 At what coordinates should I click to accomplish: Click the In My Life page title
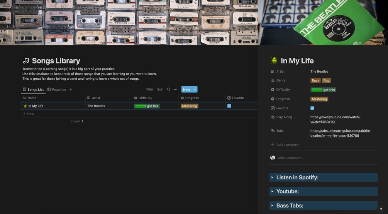pos(297,61)
